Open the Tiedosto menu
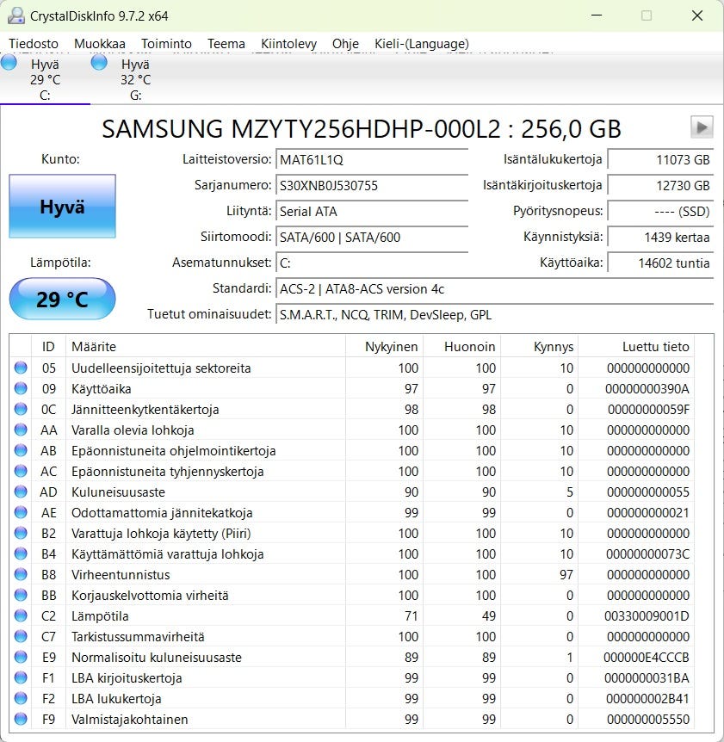 pyautogui.click(x=34, y=44)
